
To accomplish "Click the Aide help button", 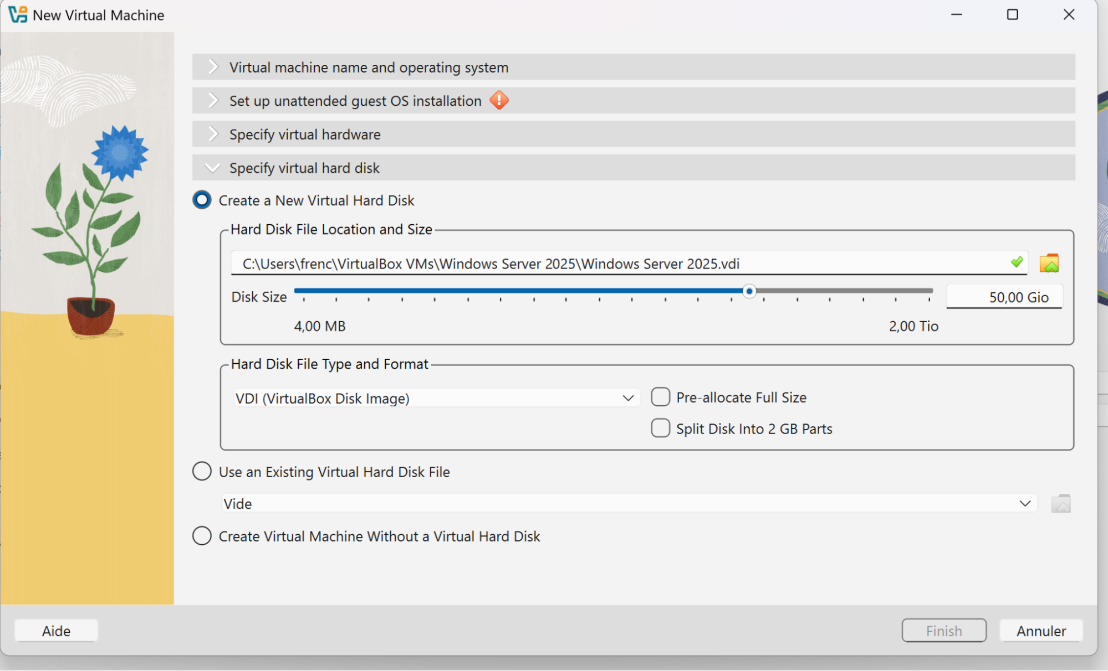I will point(56,631).
